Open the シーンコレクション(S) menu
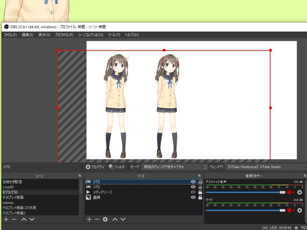 [x=91, y=35]
